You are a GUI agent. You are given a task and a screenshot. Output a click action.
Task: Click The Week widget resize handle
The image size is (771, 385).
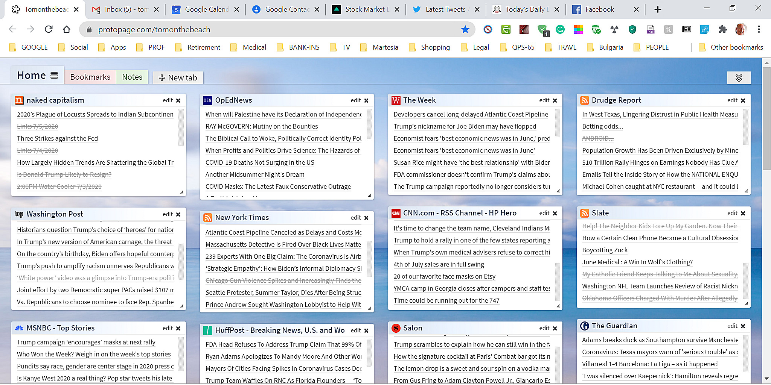pos(558,191)
